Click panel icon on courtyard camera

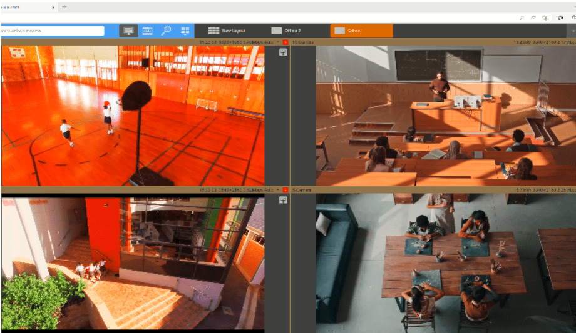(x=283, y=200)
